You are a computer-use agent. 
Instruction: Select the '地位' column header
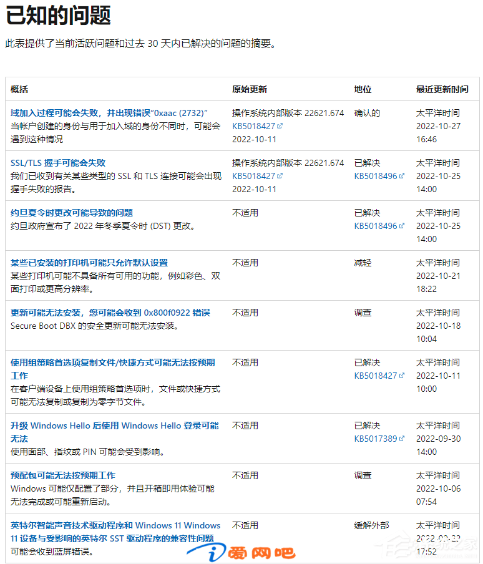[x=363, y=89]
